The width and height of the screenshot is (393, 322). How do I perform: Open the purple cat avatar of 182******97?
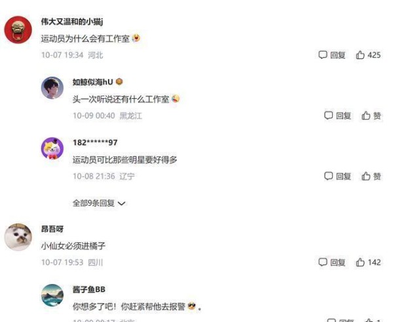pyautogui.click(x=52, y=148)
